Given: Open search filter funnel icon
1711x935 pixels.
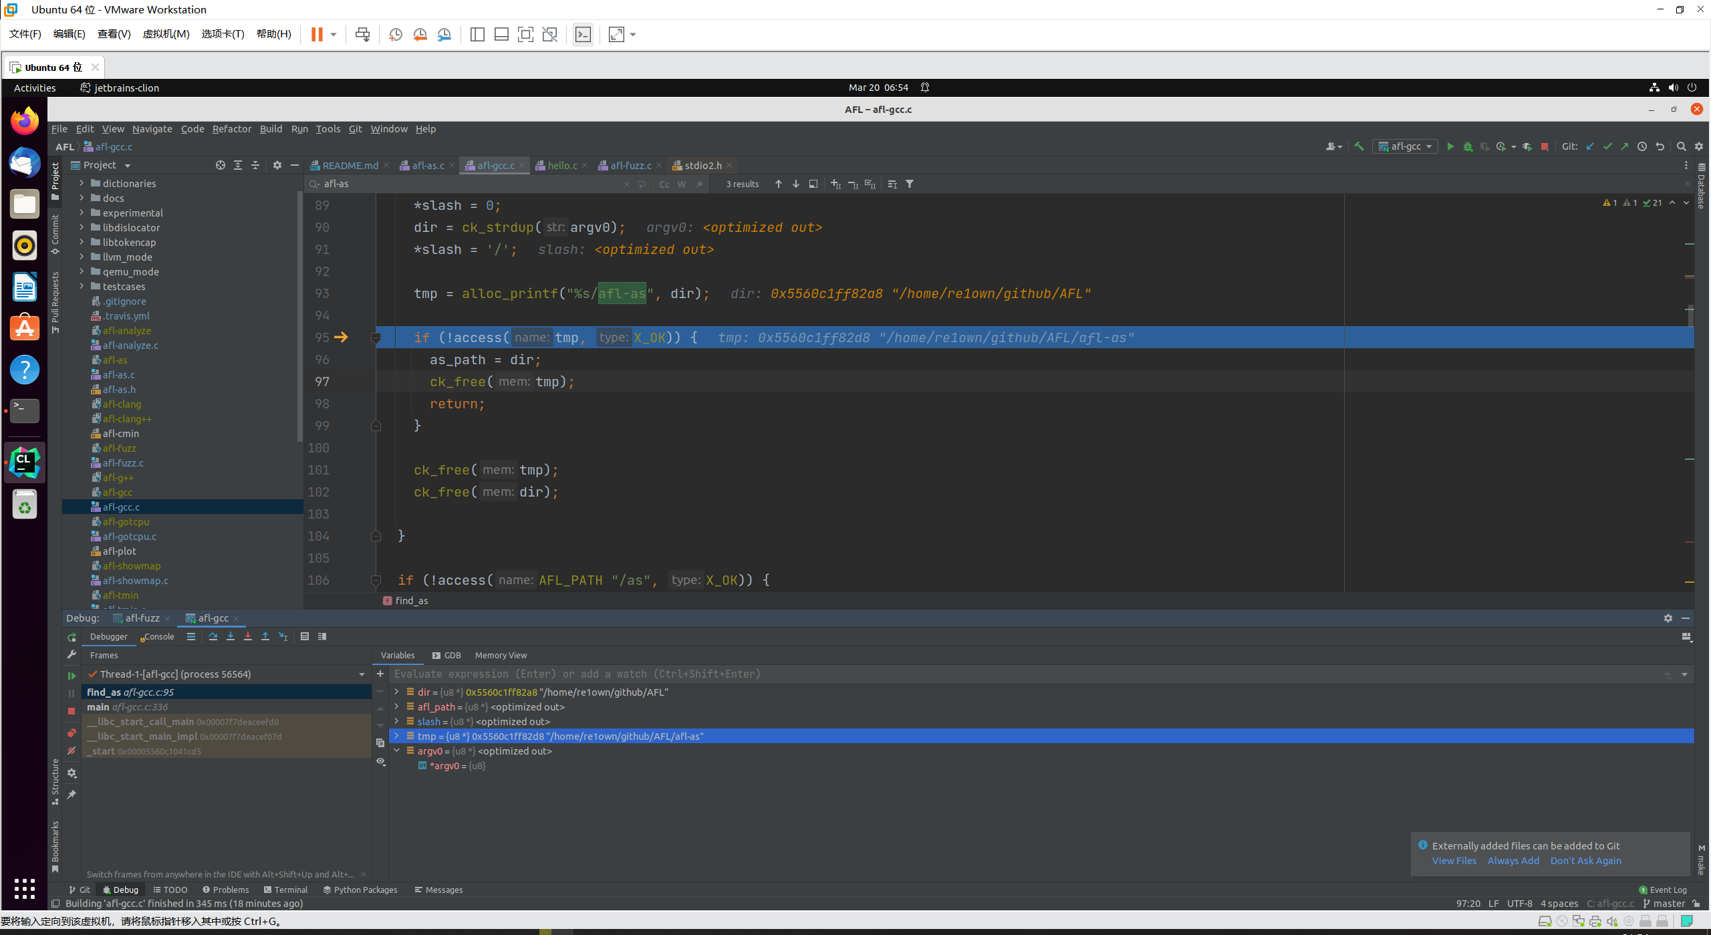Looking at the screenshot, I should 910,184.
